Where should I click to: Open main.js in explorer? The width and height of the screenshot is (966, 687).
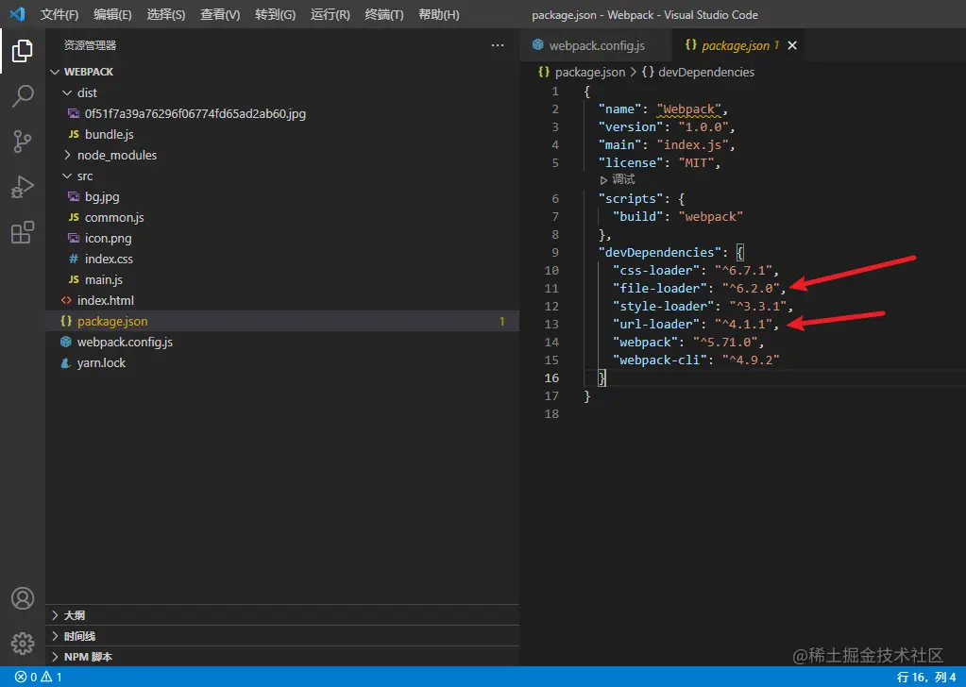pyautogui.click(x=104, y=279)
